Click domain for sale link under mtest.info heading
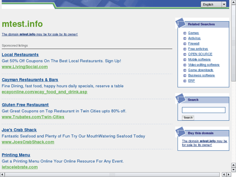236x177 pixels. [x=40, y=34]
